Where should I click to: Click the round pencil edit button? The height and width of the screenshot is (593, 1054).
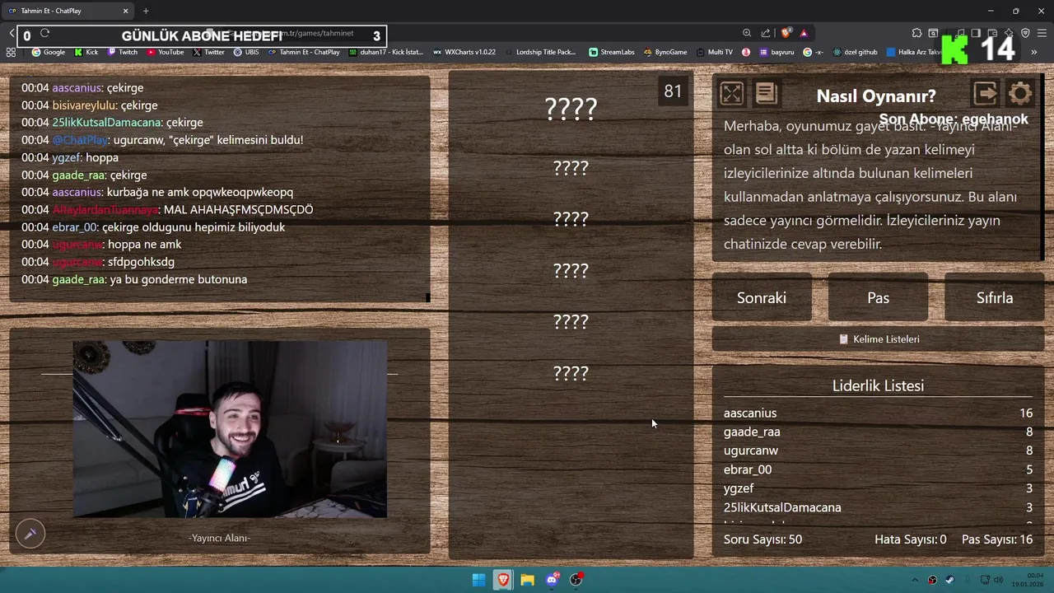pyautogui.click(x=30, y=534)
